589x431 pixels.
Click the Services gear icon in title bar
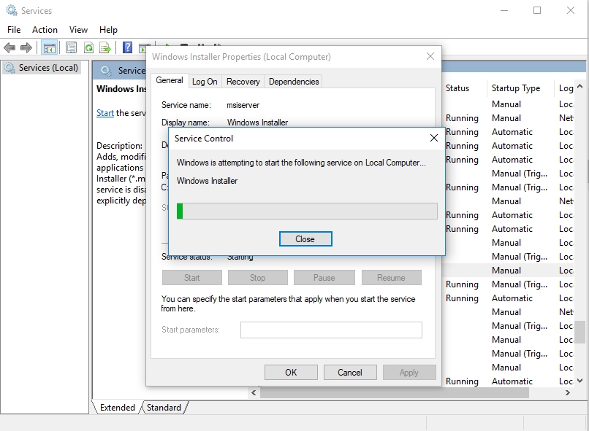point(11,10)
